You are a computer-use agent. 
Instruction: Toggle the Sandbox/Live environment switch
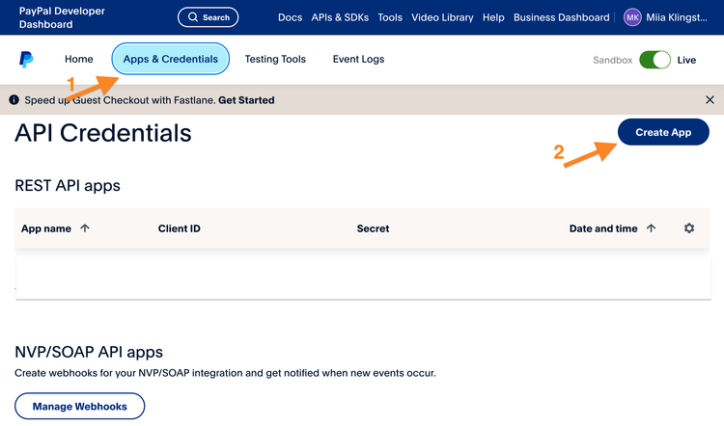tap(654, 60)
